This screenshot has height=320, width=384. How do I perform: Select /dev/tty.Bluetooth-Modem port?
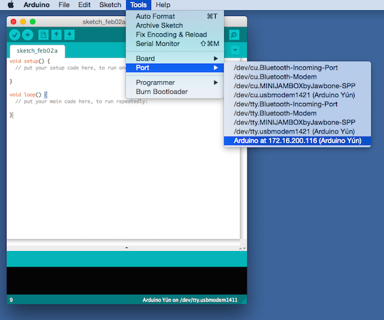298,113
